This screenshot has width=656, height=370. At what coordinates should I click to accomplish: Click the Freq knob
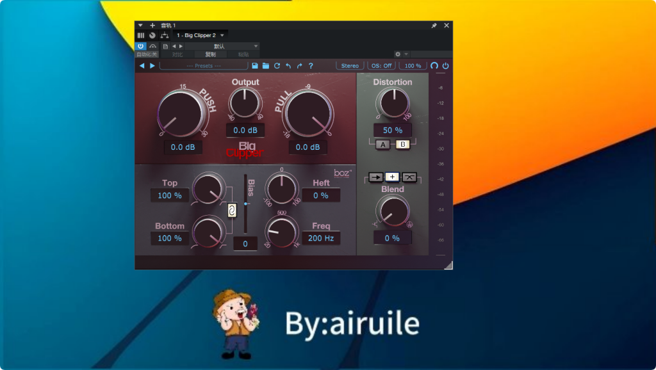(x=282, y=232)
